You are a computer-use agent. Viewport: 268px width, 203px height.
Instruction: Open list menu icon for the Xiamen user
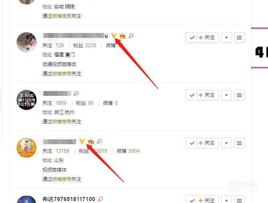point(239,37)
